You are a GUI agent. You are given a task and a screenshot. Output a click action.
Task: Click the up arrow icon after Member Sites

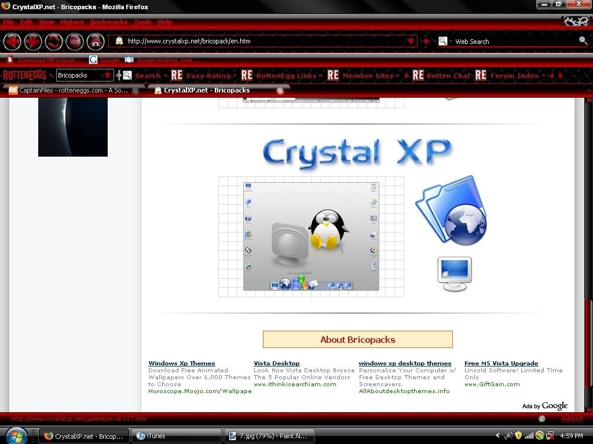click(x=407, y=76)
